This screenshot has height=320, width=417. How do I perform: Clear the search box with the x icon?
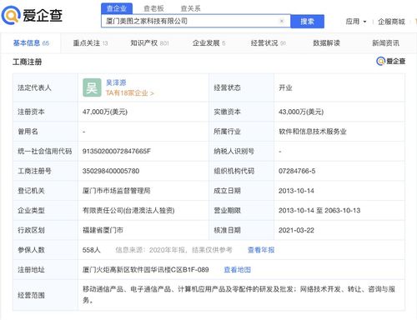[282, 21]
